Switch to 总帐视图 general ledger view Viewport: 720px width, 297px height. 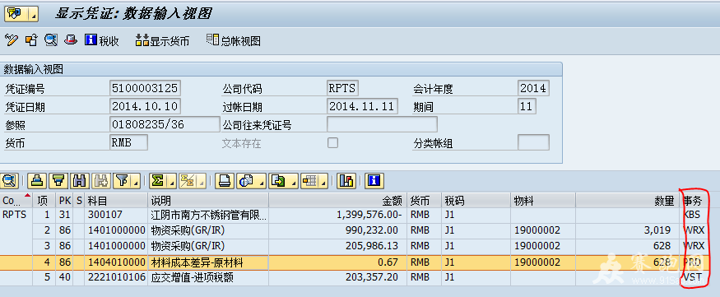pos(233,40)
